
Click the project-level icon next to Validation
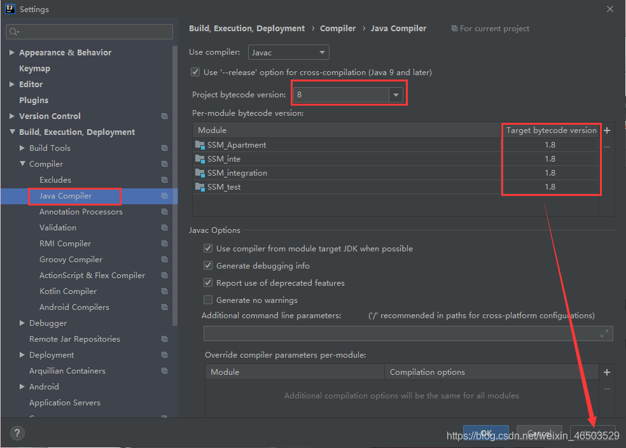click(x=164, y=228)
